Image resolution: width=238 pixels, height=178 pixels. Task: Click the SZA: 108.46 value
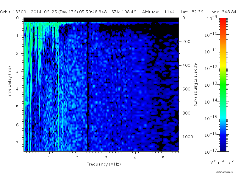[x=124, y=12]
